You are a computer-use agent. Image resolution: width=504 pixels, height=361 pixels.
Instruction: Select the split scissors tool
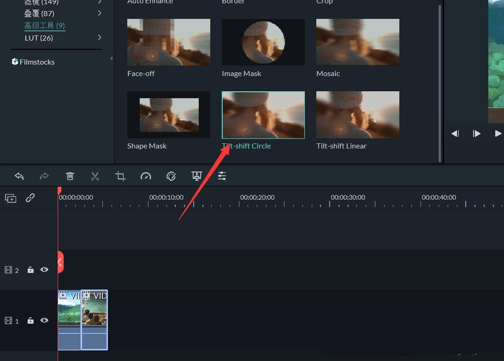point(95,176)
